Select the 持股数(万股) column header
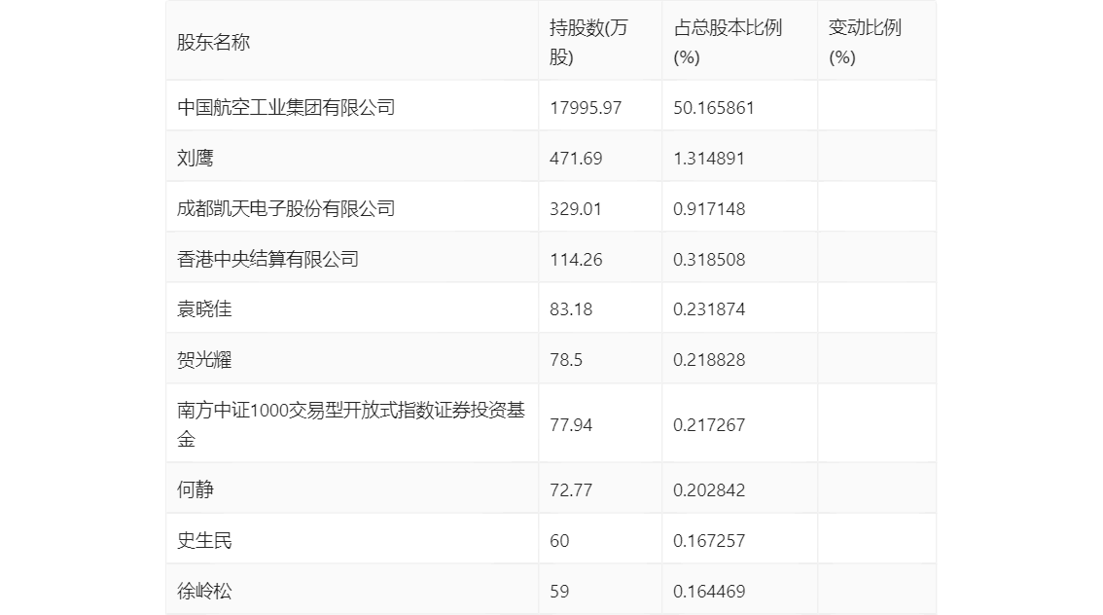1103x615 pixels. [588, 42]
